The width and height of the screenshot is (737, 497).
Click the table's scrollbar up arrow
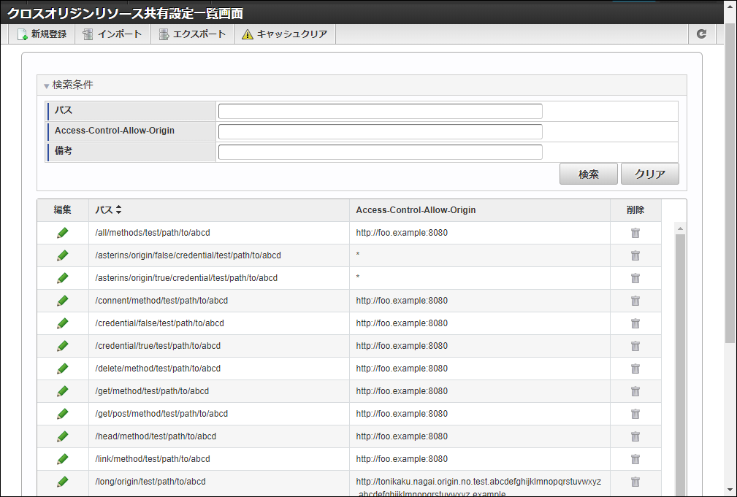pos(680,229)
